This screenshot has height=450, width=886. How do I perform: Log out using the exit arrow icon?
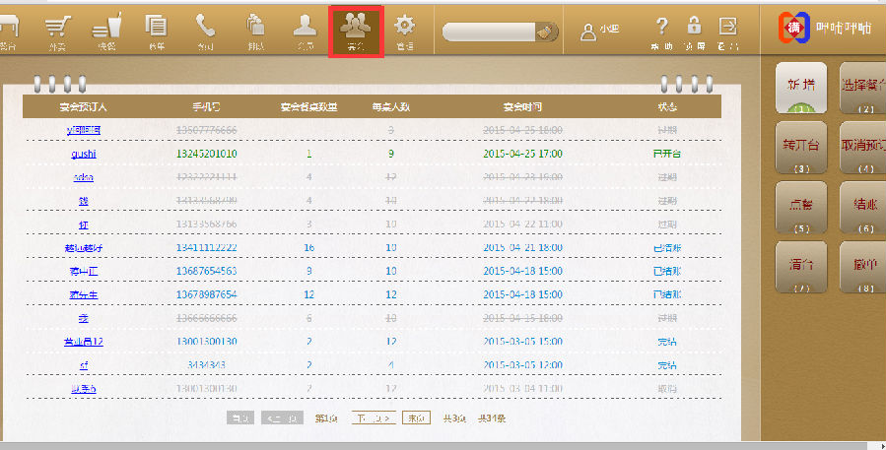pyautogui.click(x=727, y=31)
